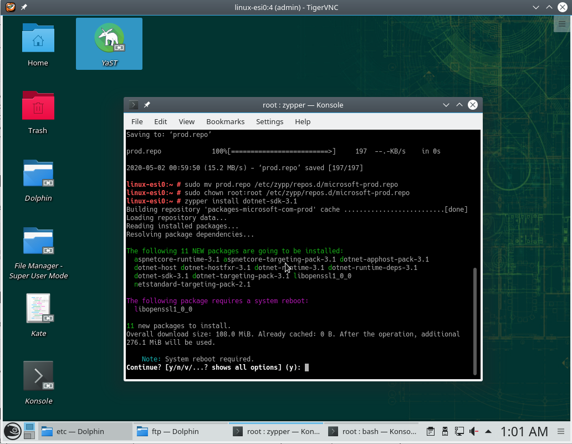Click 'dotnet-runtime-deps-3.1' package name
Image resolution: width=572 pixels, height=444 pixels.
372,268
